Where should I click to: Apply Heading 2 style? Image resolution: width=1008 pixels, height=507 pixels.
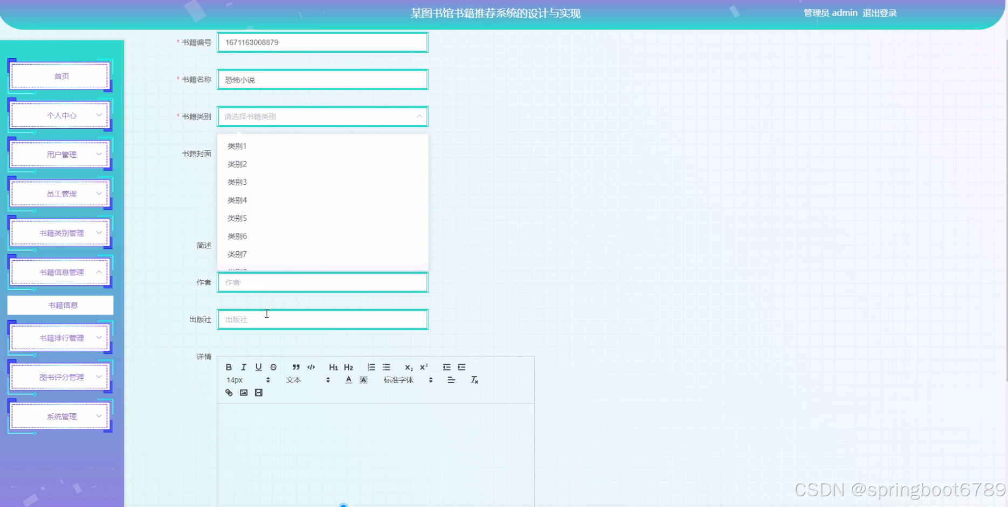[348, 367]
